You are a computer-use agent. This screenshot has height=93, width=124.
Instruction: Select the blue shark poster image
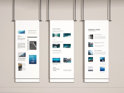pos(33,59)
